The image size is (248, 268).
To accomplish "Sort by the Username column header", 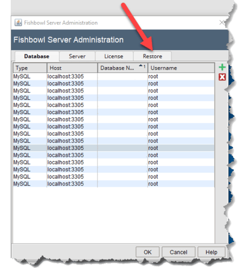I will click(x=181, y=68).
